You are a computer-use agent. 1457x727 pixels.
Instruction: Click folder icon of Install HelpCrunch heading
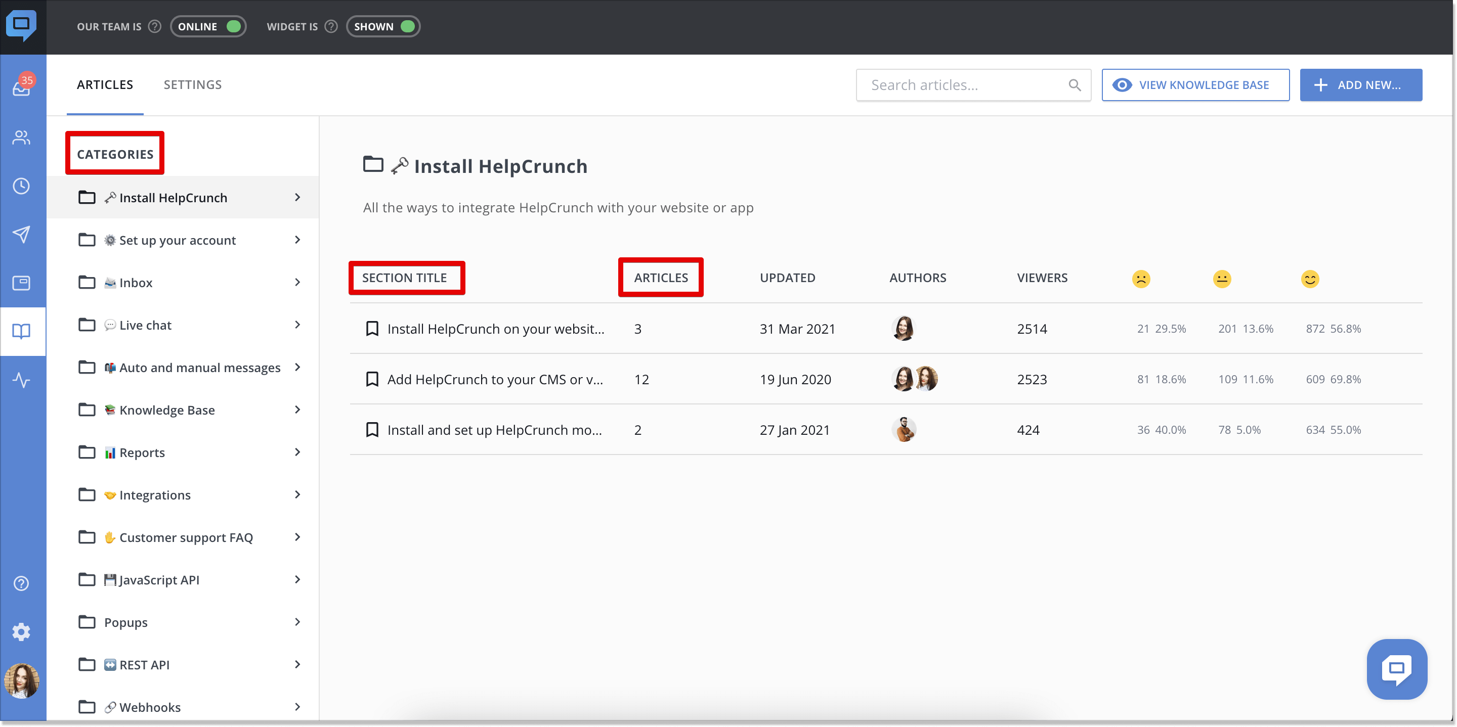[x=373, y=164]
